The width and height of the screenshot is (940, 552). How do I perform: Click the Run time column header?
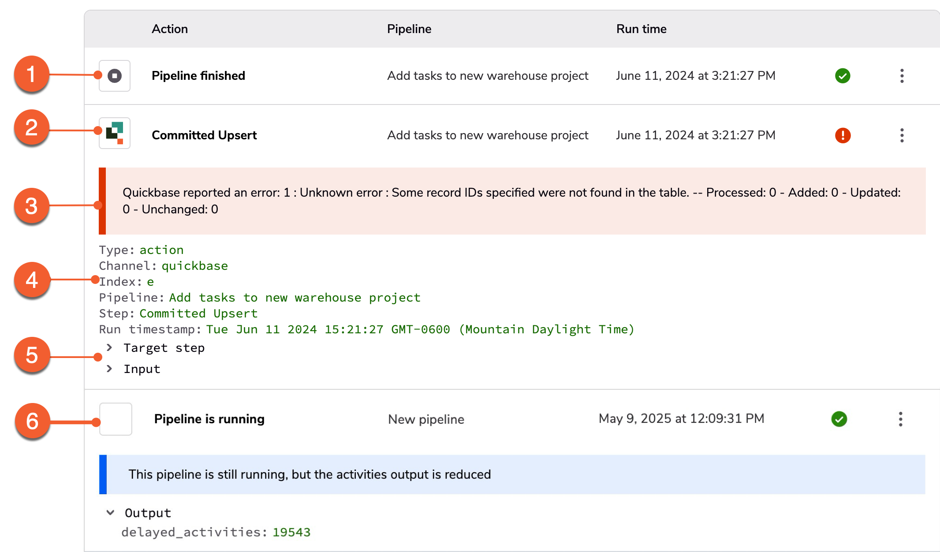642,29
